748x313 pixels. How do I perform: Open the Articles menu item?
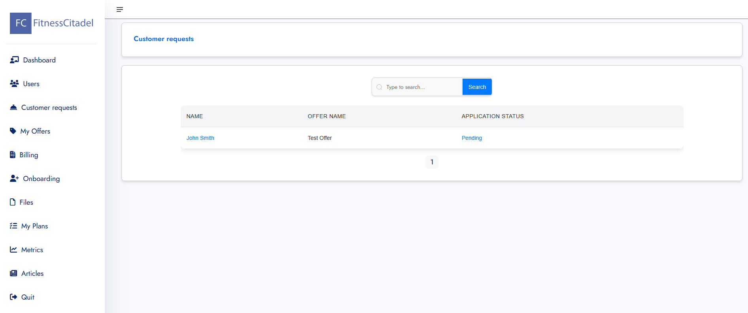32,273
